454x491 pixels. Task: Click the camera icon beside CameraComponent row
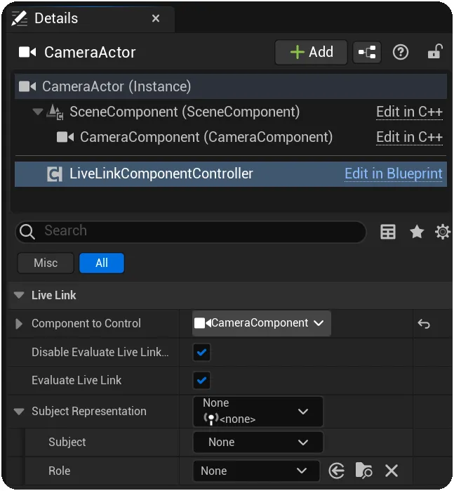point(65,137)
